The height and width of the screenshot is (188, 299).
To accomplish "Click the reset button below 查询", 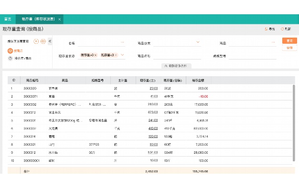I will (x=289, y=48).
